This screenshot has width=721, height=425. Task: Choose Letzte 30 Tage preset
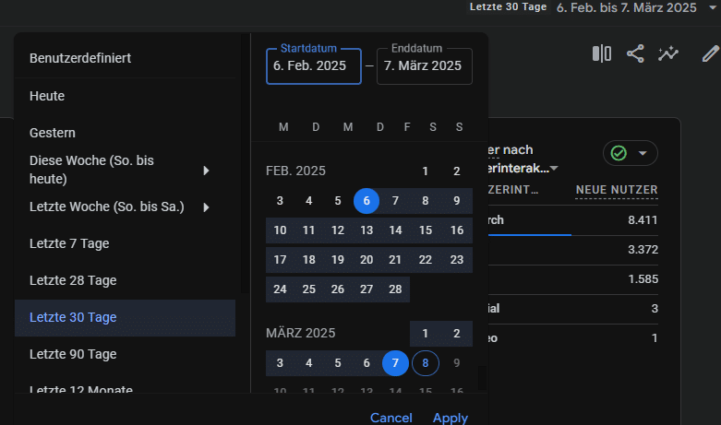point(125,318)
